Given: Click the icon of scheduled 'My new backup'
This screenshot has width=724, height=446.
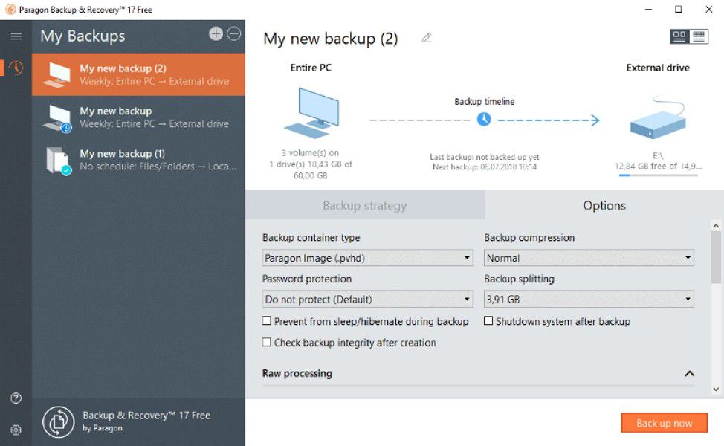Looking at the screenshot, I should (57, 118).
